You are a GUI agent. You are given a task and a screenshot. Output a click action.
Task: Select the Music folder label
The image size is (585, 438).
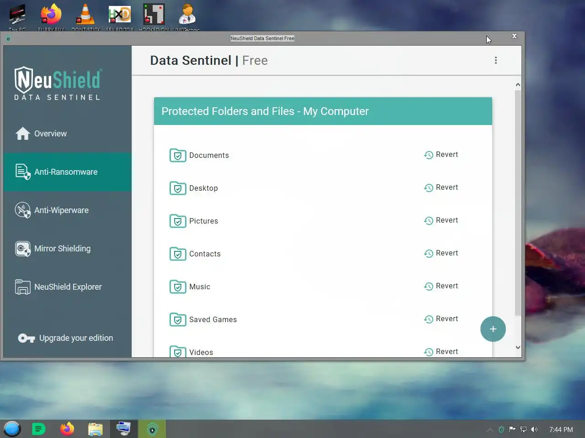click(200, 287)
